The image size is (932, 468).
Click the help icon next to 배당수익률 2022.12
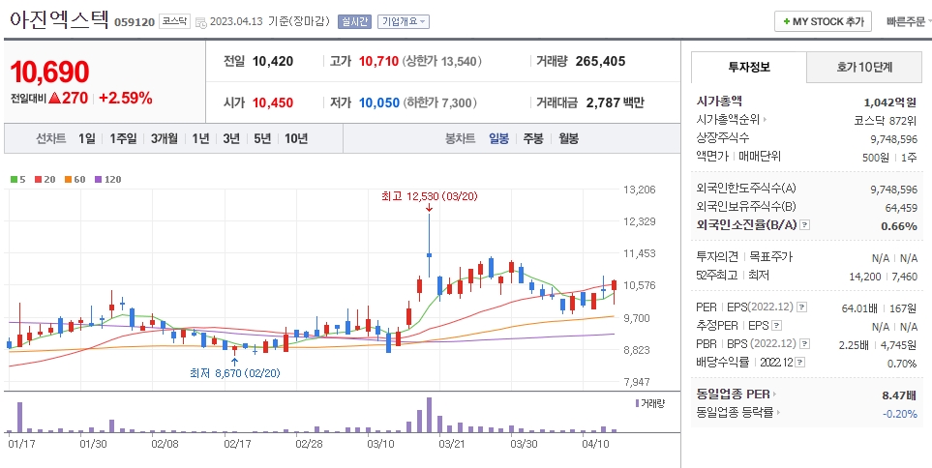(x=800, y=363)
